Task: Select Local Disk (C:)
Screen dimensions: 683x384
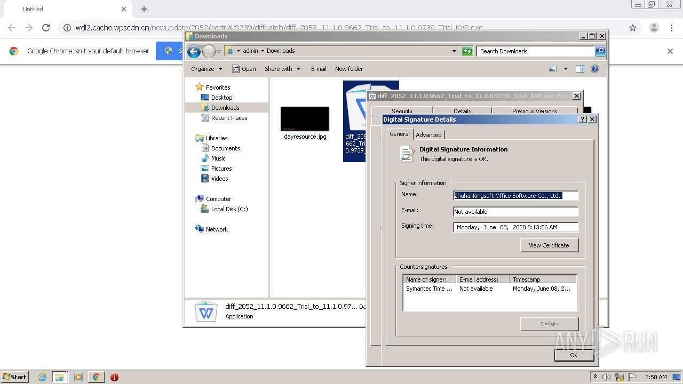Action: point(229,209)
